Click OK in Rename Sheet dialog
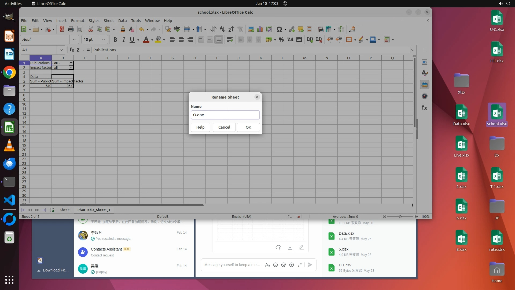 point(248,127)
